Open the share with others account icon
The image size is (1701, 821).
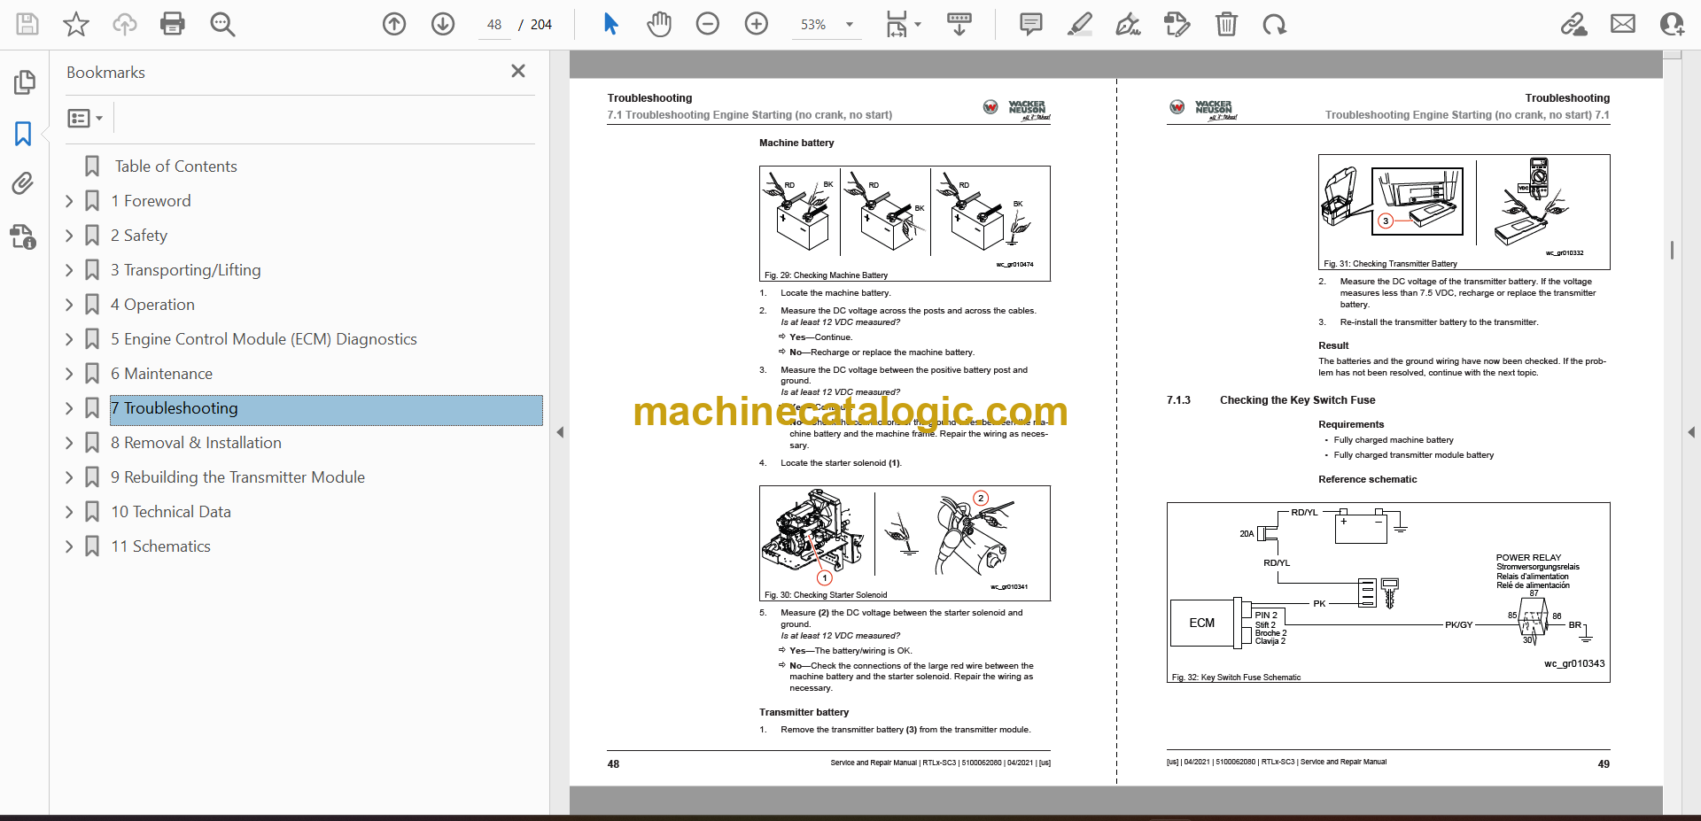(1672, 24)
